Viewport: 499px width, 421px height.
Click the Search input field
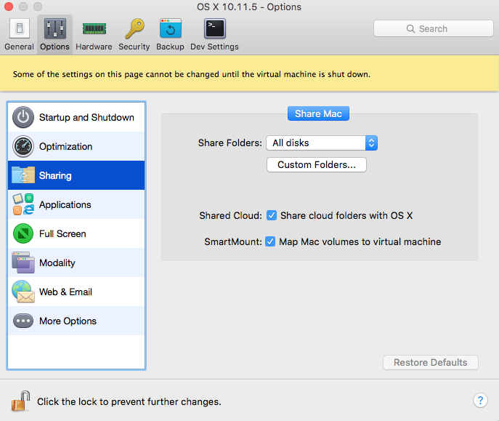pyautogui.click(x=433, y=28)
